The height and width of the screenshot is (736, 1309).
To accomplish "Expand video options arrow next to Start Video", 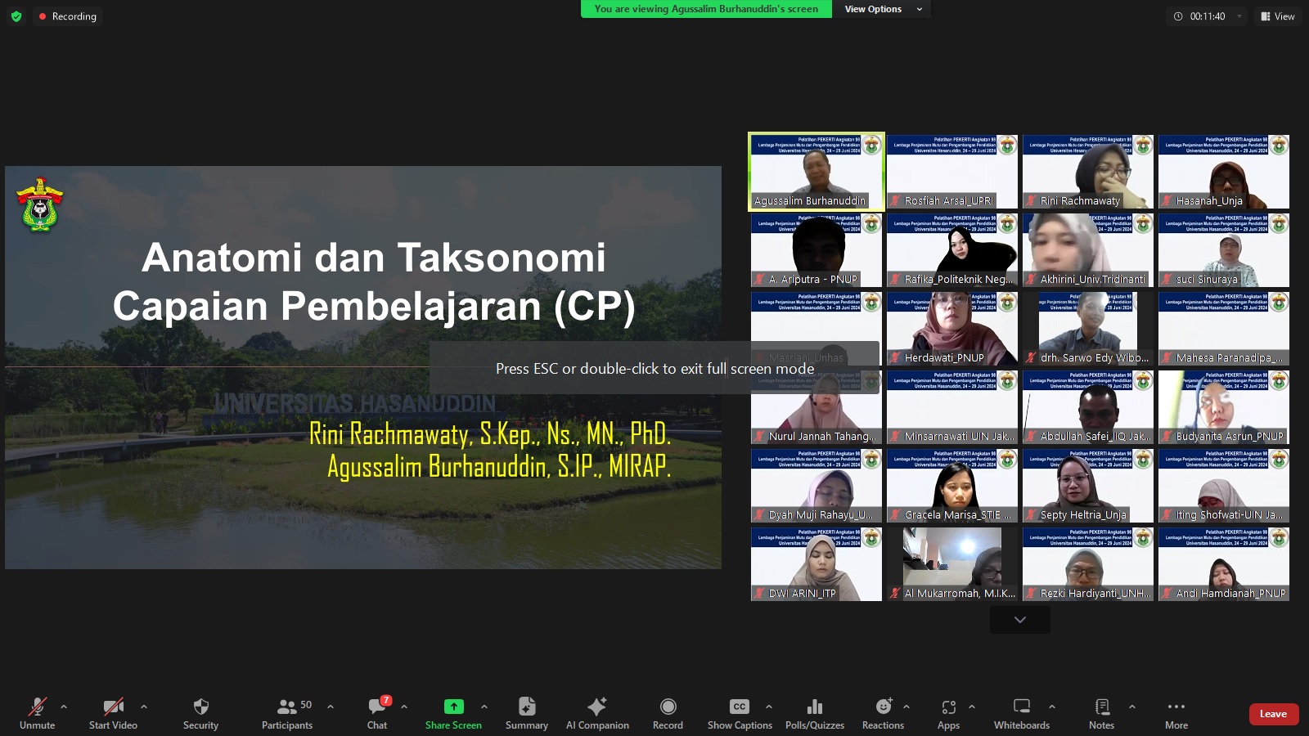I will tap(144, 707).
